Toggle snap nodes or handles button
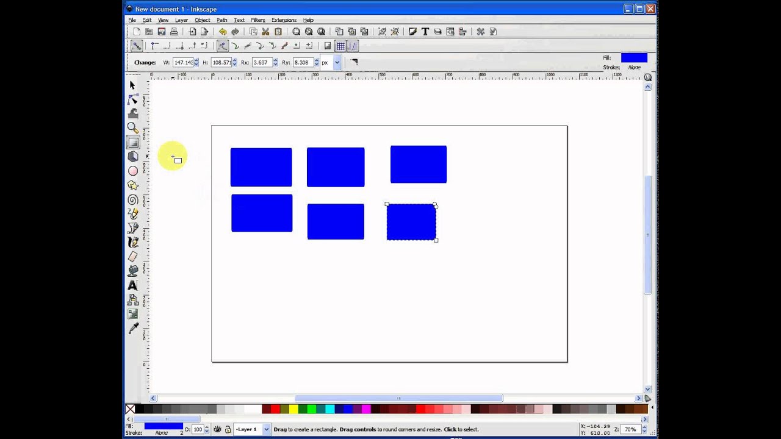The image size is (781, 439). (x=223, y=46)
